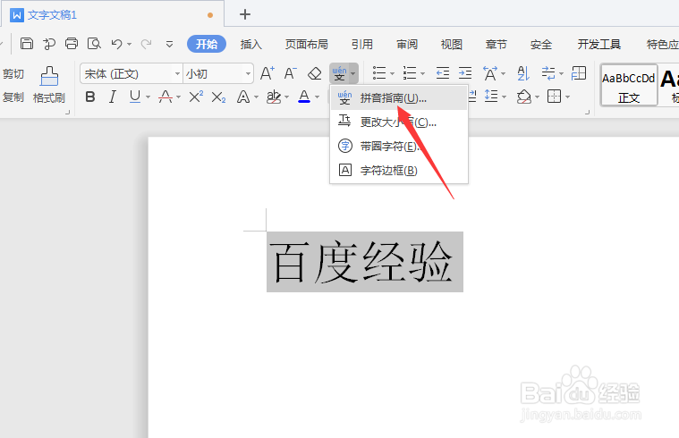
Task: Toggle underline formatting
Action: click(x=135, y=97)
